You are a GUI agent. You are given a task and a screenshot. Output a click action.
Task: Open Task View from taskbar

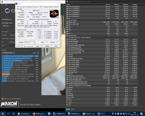(13, 114)
